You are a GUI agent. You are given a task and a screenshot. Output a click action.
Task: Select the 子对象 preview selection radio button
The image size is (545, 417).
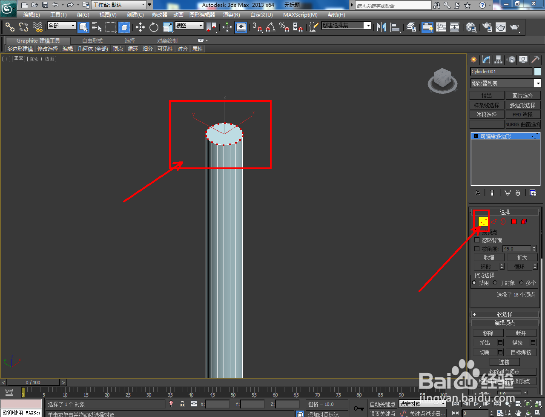(x=495, y=282)
